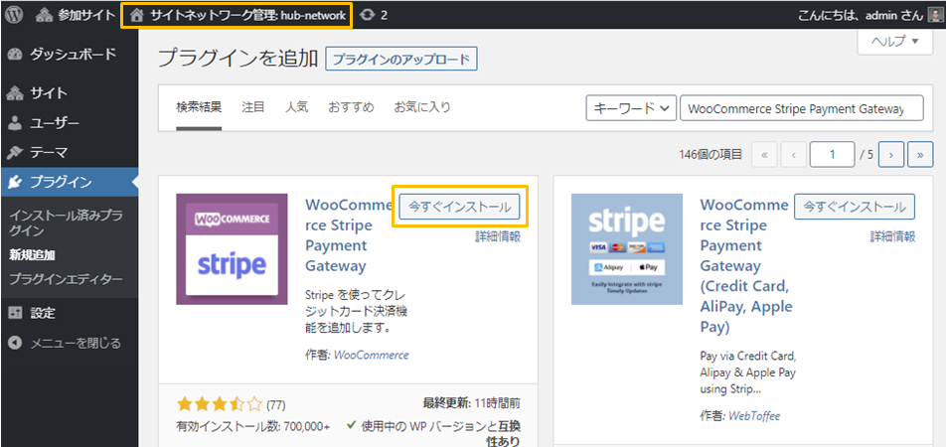Switch to the お気に入り tab
The height and width of the screenshot is (447, 946).
(x=422, y=107)
